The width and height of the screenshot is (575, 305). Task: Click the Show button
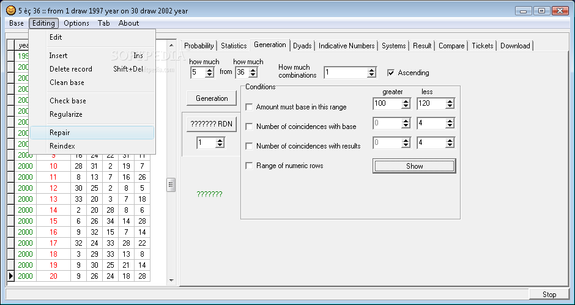point(414,166)
